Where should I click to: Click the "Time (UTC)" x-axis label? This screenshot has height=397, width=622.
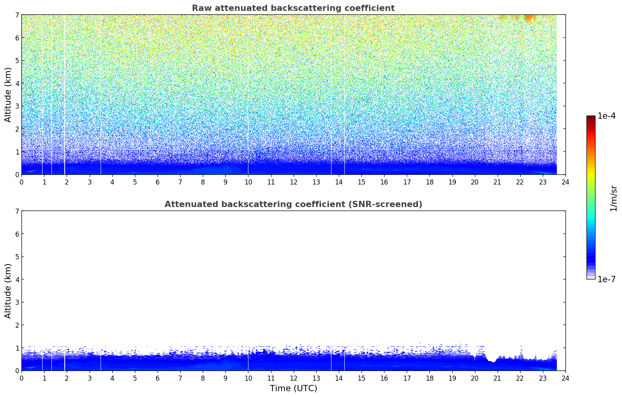(293, 388)
